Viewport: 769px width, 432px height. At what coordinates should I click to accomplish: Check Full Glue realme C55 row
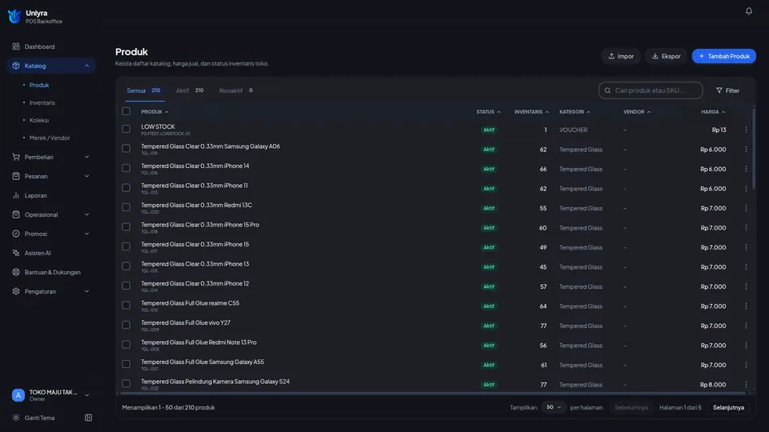pyautogui.click(x=126, y=305)
